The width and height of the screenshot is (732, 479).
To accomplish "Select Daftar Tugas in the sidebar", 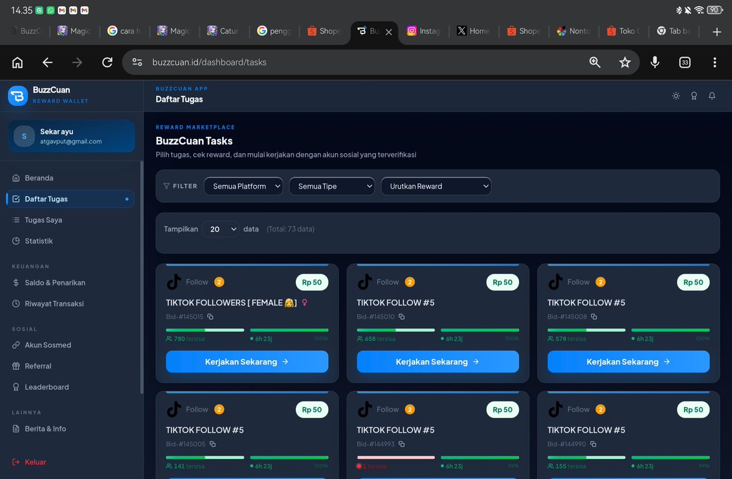I will point(70,199).
